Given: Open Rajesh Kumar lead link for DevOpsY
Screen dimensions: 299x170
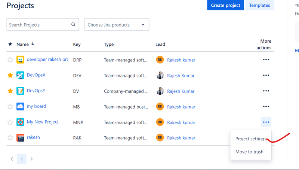Looking at the screenshot, I should tap(181, 91).
